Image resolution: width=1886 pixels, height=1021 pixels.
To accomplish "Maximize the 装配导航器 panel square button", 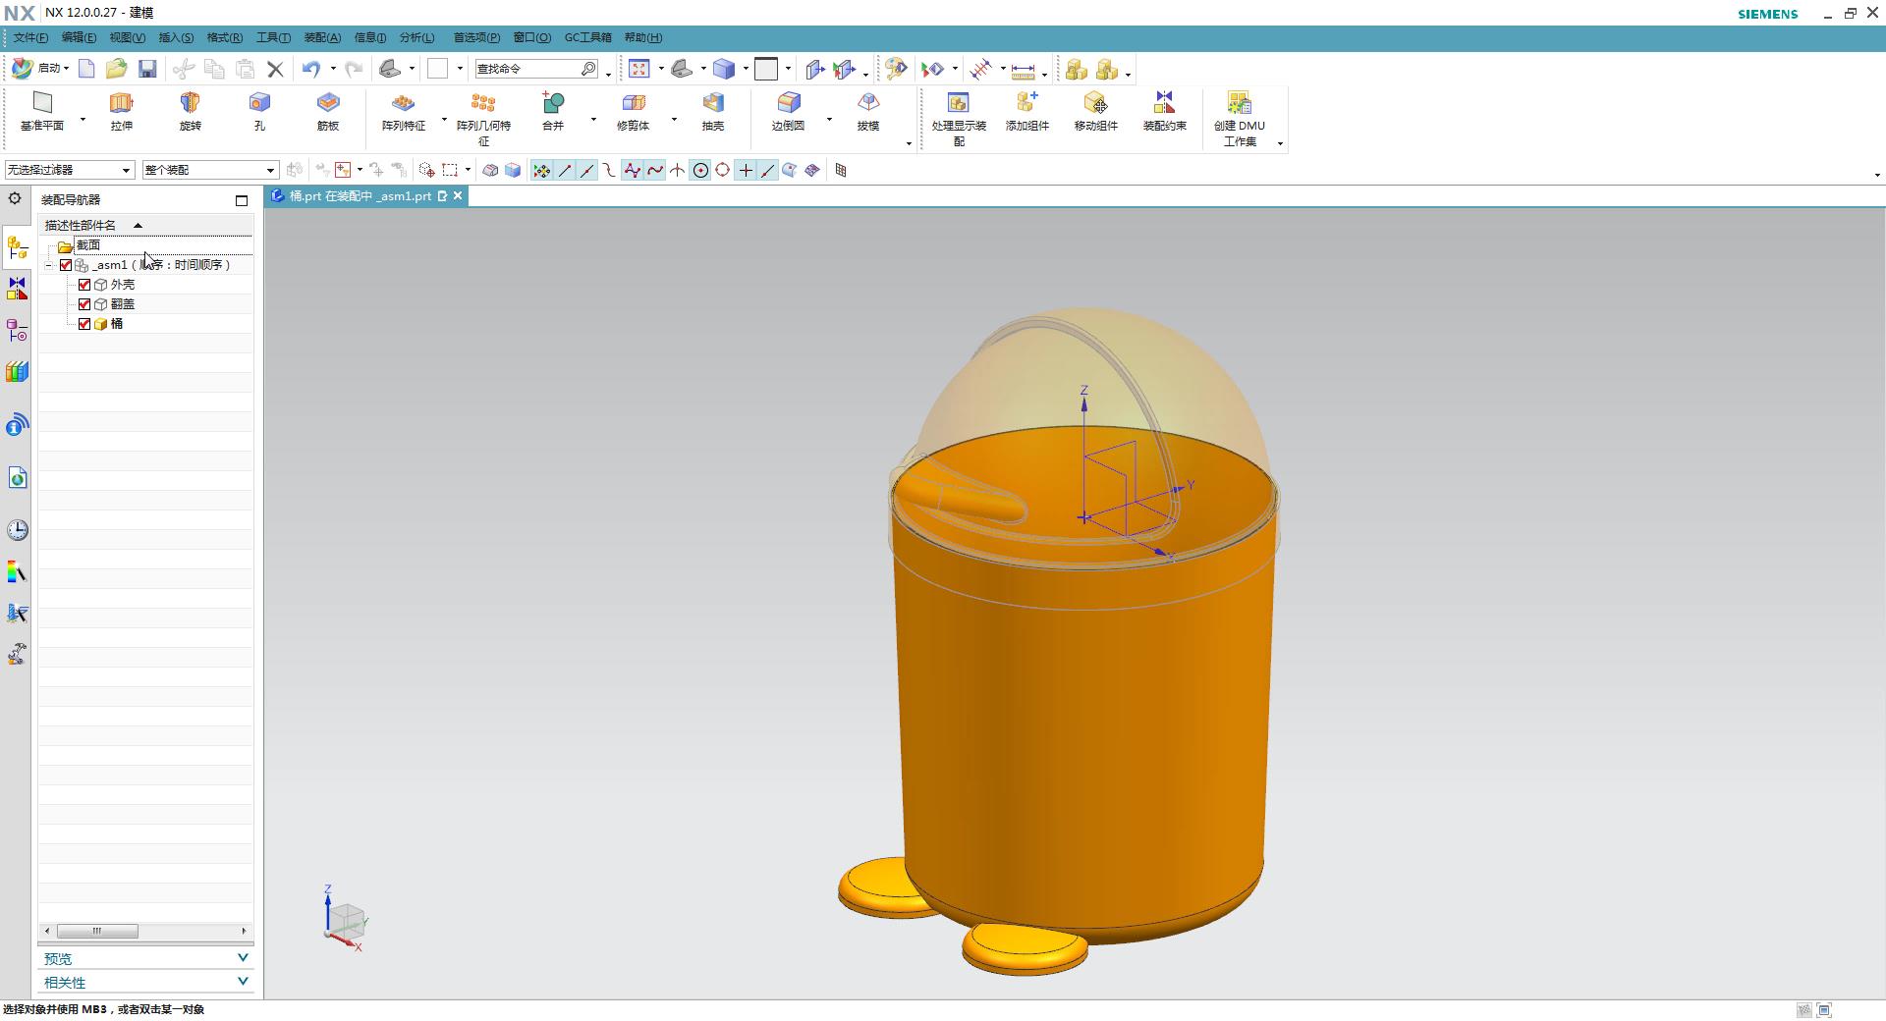I will (x=242, y=200).
